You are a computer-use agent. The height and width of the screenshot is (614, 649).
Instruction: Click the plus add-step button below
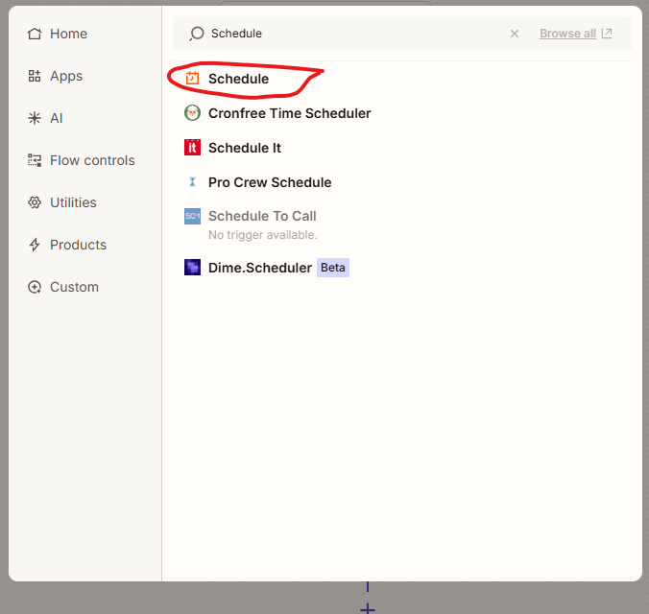[367, 608]
